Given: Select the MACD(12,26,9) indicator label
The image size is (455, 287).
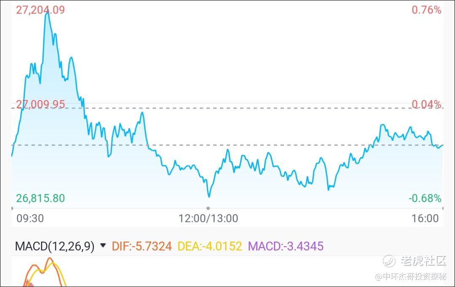Looking at the screenshot, I should click(x=54, y=246).
